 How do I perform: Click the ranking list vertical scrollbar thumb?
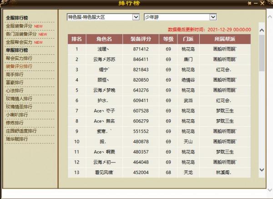click(x=262, y=52)
